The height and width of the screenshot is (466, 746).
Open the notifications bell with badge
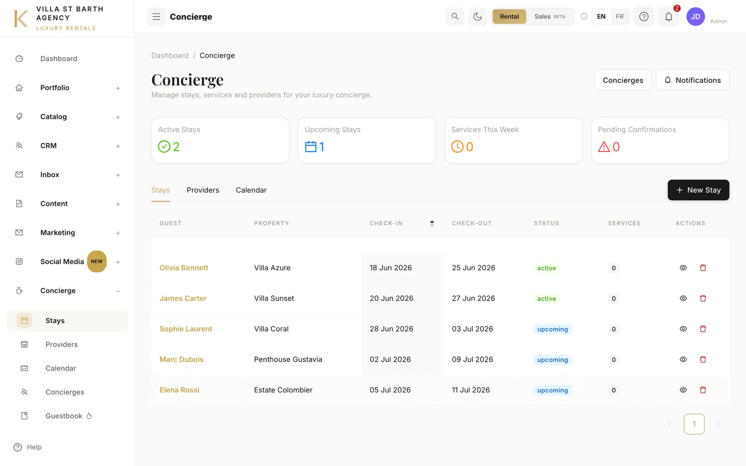pyautogui.click(x=669, y=17)
